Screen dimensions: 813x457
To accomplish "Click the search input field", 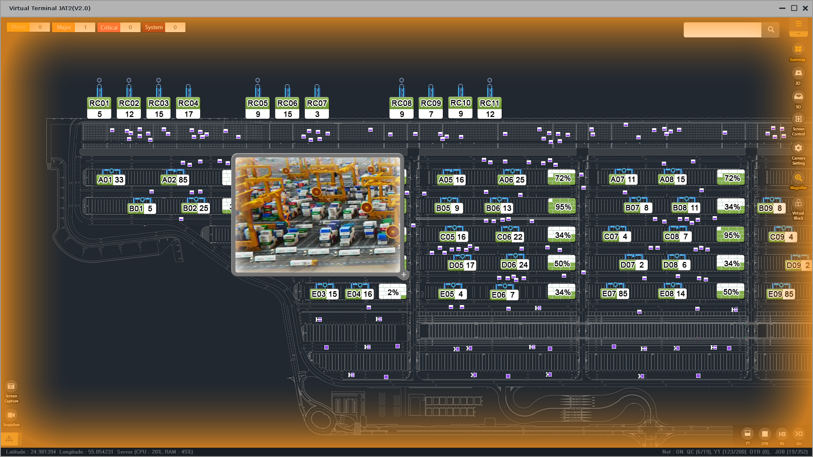I will coord(722,30).
